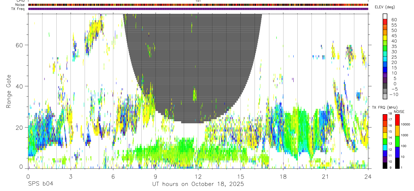
Task: Click hour tick label '6' on UT axis
Action: click(x=113, y=176)
